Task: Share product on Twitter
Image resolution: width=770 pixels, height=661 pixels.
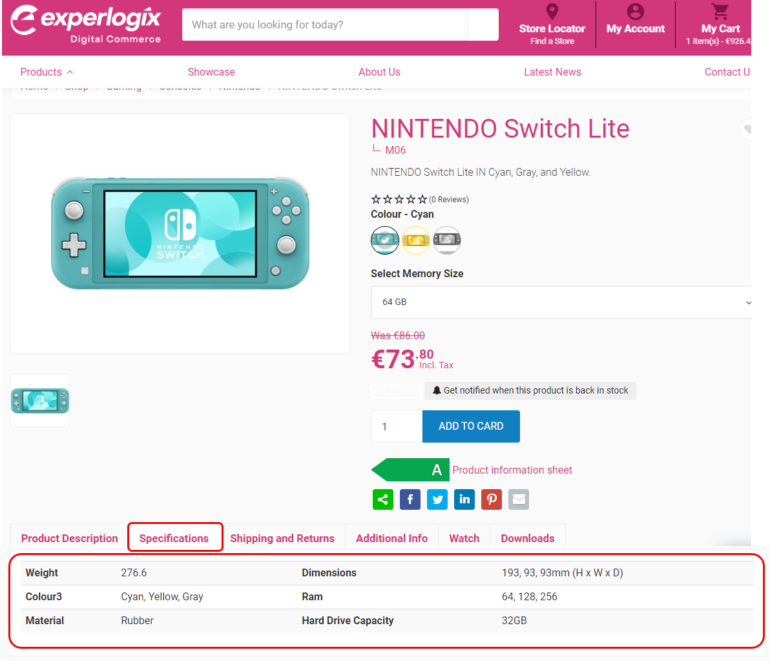Action: [x=437, y=499]
